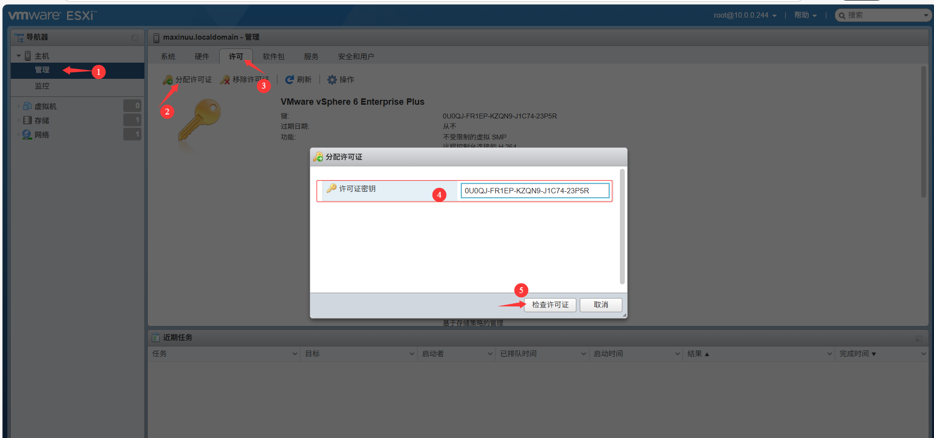Click the virtual machines count badge 0
This screenshot has height=438, width=934.
pos(132,106)
